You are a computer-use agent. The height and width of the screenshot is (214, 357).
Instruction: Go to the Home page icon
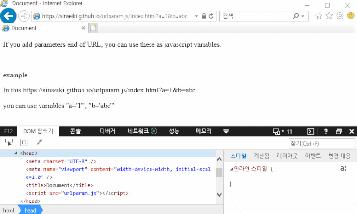(x=318, y=16)
